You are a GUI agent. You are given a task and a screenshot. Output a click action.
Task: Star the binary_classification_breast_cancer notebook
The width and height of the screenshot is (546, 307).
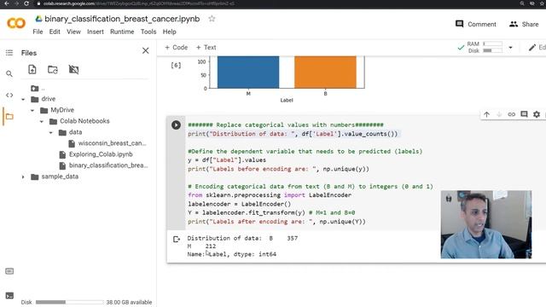pos(212,19)
